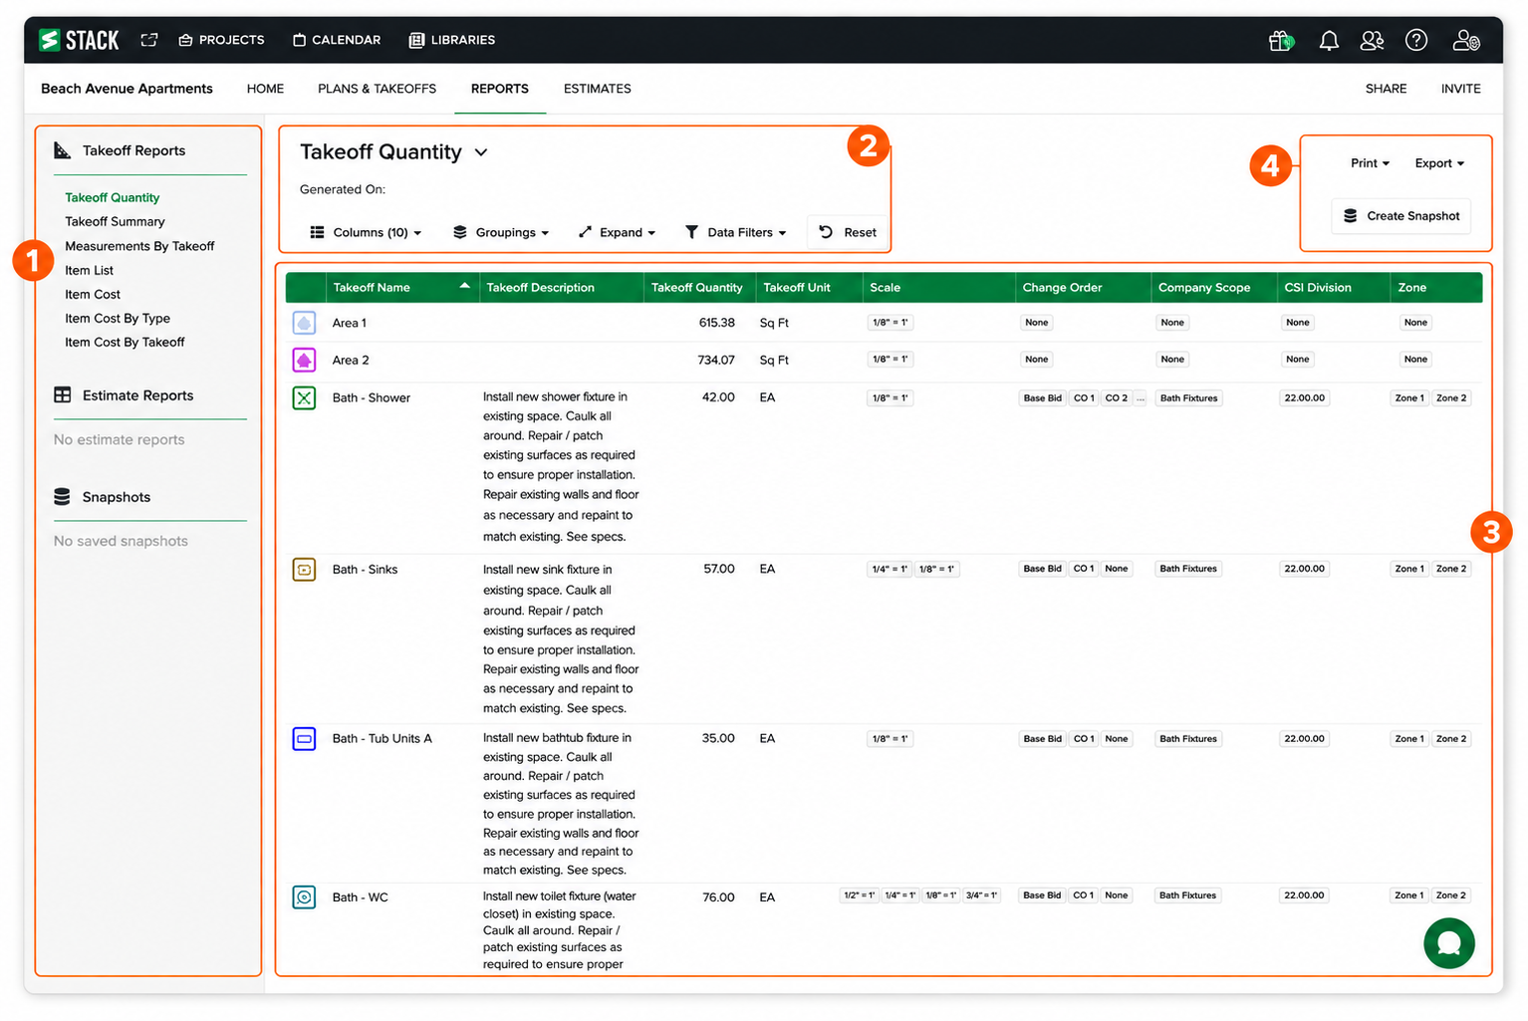Open the Print dropdown
This screenshot has height=1021, width=1528.
point(1370,163)
